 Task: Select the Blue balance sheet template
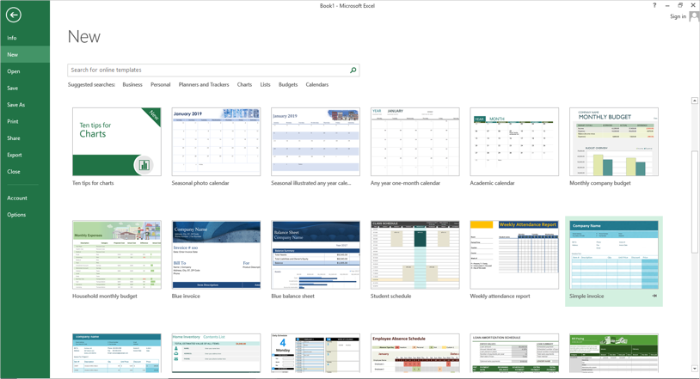316,254
